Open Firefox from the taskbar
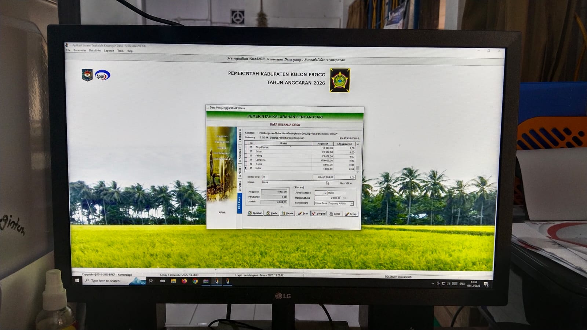This screenshot has height=330, width=587. [x=184, y=281]
